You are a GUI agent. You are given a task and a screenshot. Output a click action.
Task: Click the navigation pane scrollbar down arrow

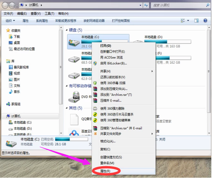61,133
